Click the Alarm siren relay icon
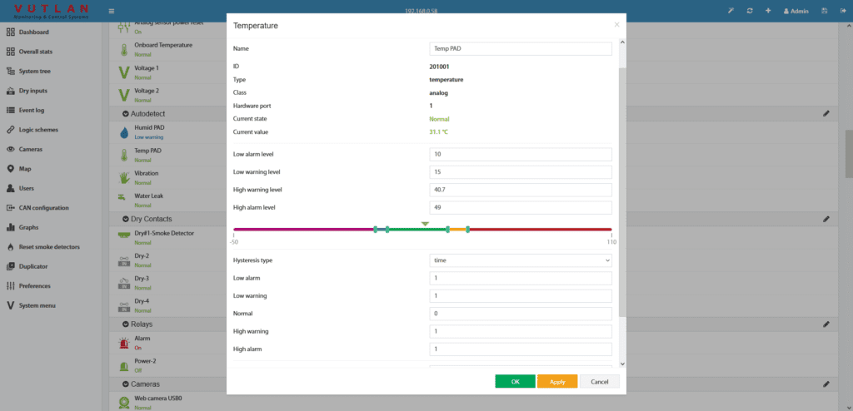 tap(124, 343)
